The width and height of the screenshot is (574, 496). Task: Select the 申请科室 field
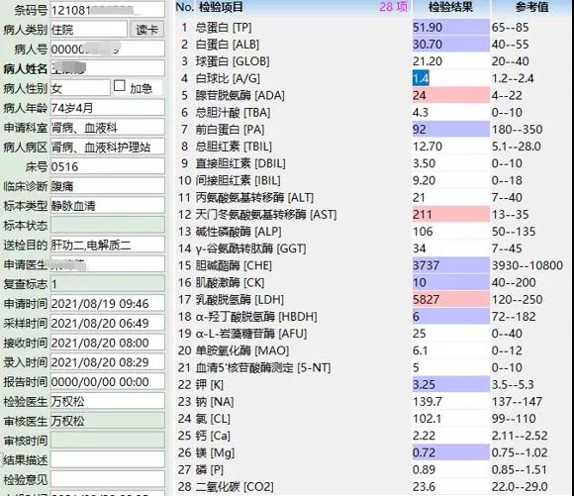(107, 128)
